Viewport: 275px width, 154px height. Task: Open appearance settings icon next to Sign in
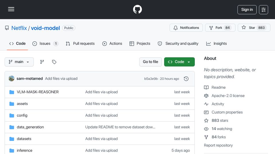pos(264,10)
